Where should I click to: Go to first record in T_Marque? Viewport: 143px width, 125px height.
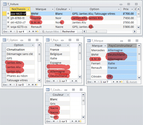95,82
